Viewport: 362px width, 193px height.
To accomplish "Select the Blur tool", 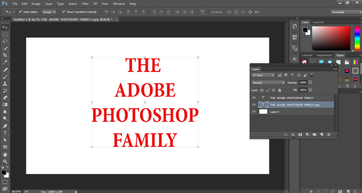I will [x=5, y=111].
